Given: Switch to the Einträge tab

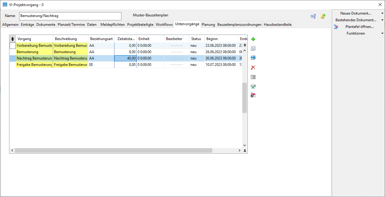Looking at the screenshot, I should click(27, 25).
